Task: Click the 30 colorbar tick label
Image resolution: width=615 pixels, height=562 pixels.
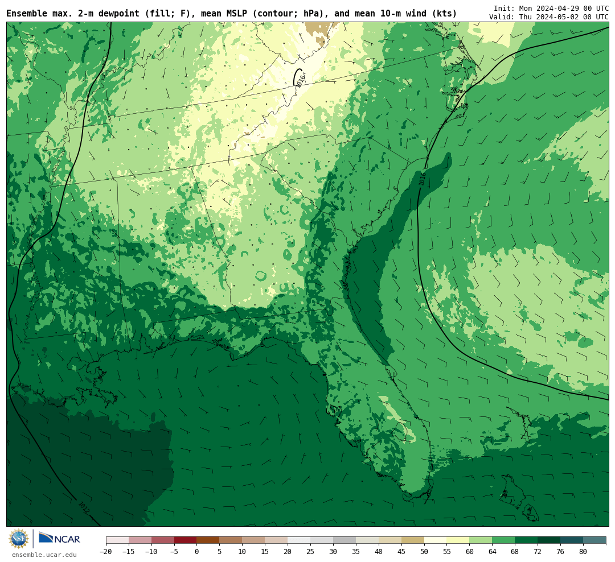Action: (x=333, y=552)
